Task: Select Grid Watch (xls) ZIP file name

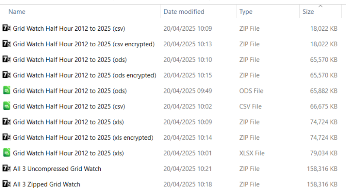Action: (68, 122)
